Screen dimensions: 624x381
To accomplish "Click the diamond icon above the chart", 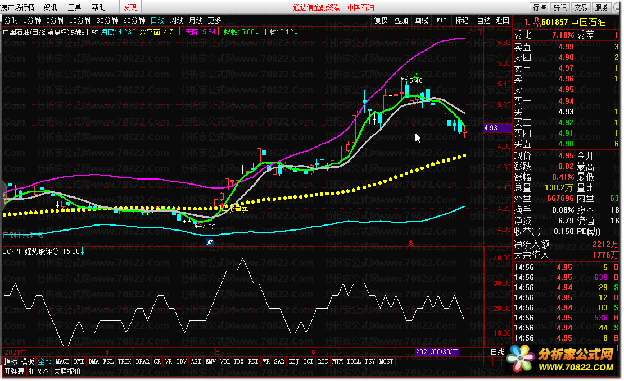I will pos(472,32).
